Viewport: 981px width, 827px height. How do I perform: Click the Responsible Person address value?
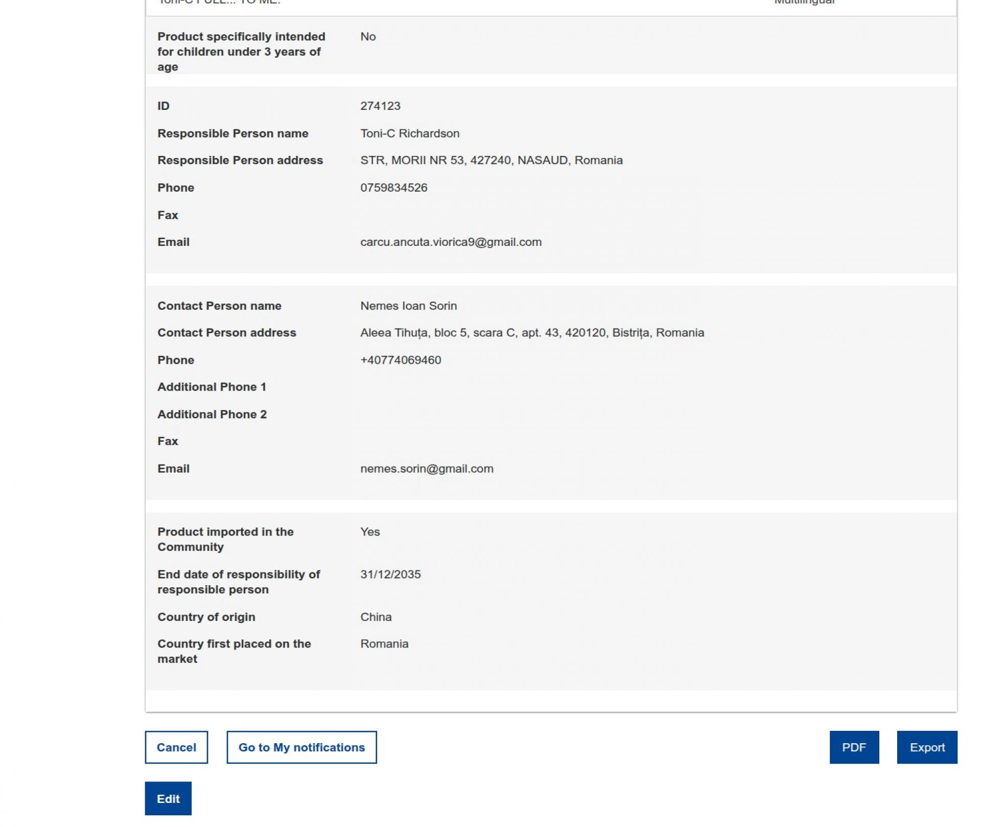491,160
